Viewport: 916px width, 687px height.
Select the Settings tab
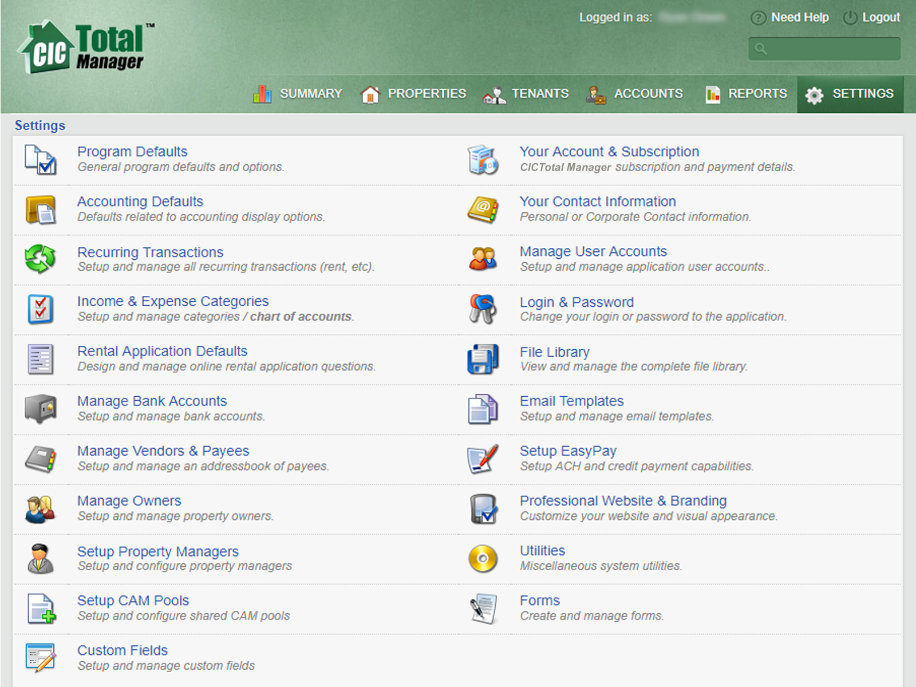[850, 94]
